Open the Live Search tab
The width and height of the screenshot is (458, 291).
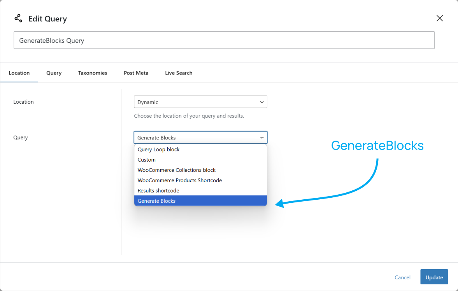click(179, 73)
